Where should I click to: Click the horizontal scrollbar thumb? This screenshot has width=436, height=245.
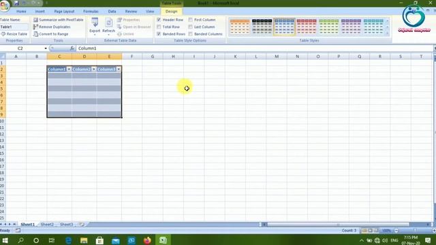338,224
